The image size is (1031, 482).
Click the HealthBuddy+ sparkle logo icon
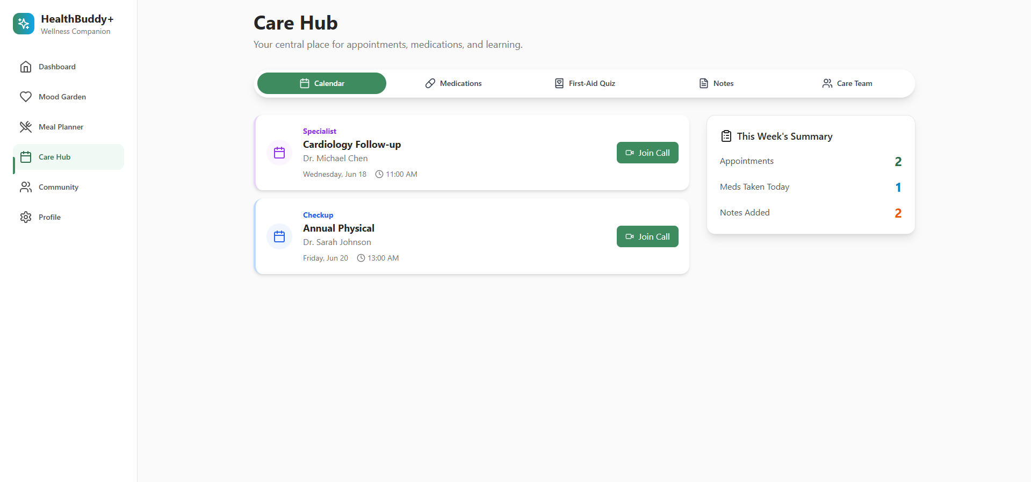pyautogui.click(x=24, y=24)
